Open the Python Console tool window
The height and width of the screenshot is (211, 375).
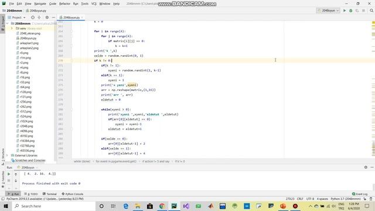[73, 194]
